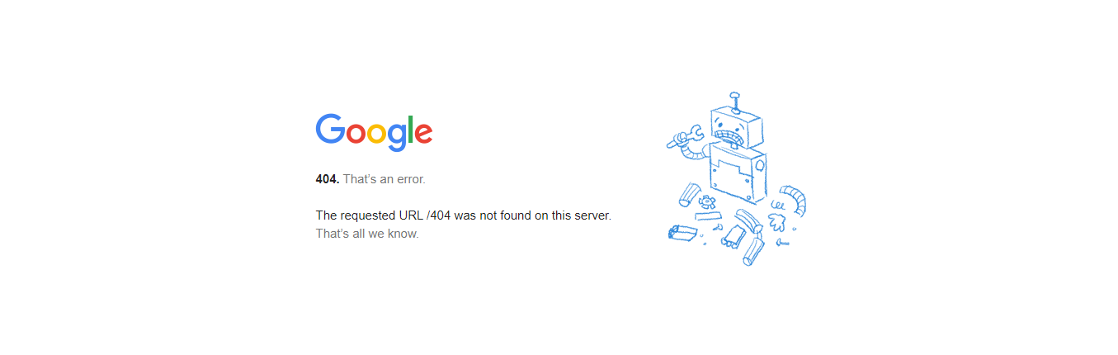Click the "That's all we know." text
Viewport: 1118px width, 355px height.
coord(367,234)
